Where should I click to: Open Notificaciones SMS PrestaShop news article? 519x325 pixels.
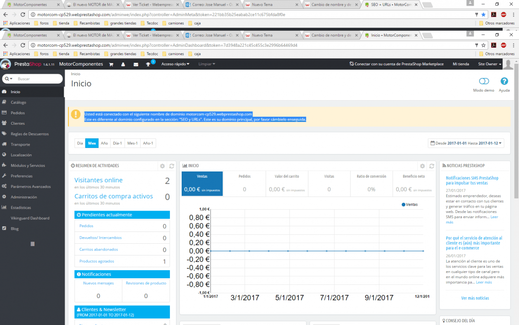point(472,180)
